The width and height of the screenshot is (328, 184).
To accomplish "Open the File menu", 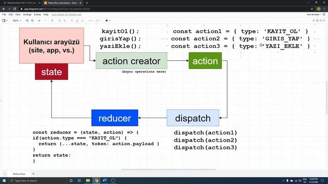I will pos(4,15).
